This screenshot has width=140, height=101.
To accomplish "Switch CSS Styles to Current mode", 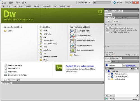I will [x=115, y=21].
